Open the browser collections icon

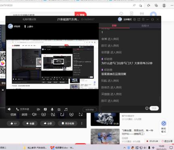[x=156, y=5]
